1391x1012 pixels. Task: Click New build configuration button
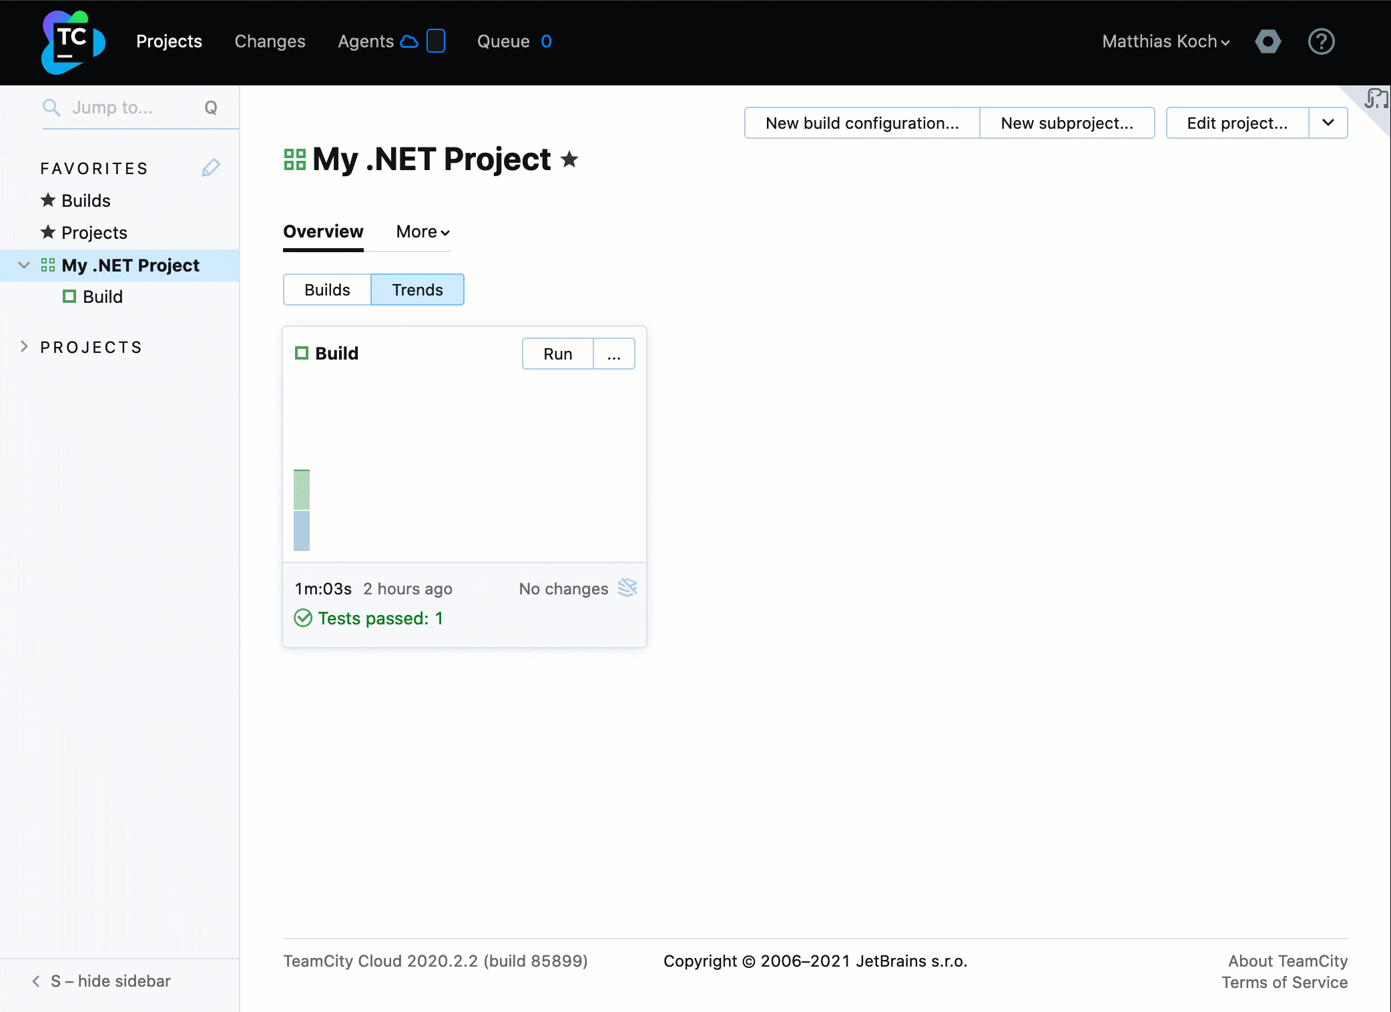point(862,123)
